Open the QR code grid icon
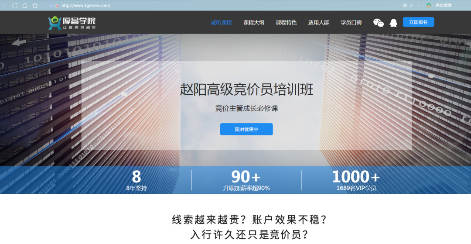The image size is (471, 244). pyautogui.click(x=405, y=5)
